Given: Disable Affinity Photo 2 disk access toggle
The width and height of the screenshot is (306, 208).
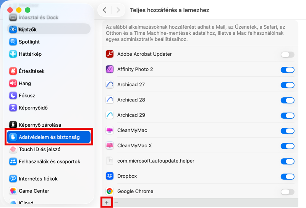Looking at the screenshot, I should point(287,70).
